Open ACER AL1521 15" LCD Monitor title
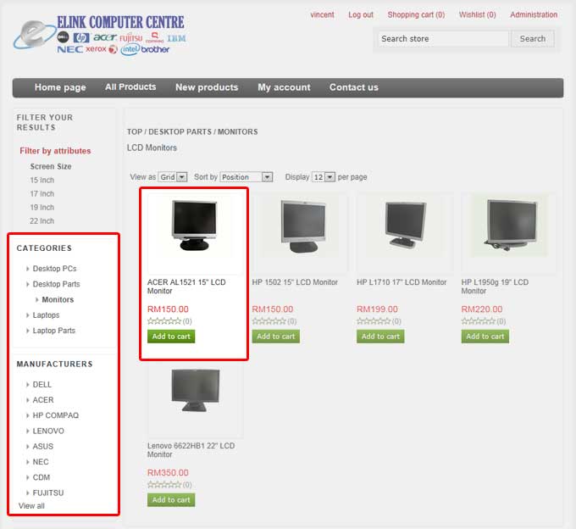 click(x=186, y=287)
